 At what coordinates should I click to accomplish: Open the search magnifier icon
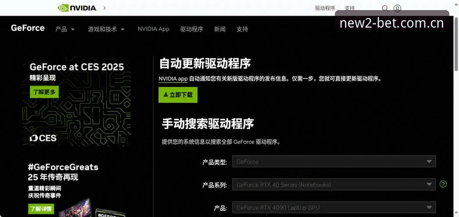385,8
